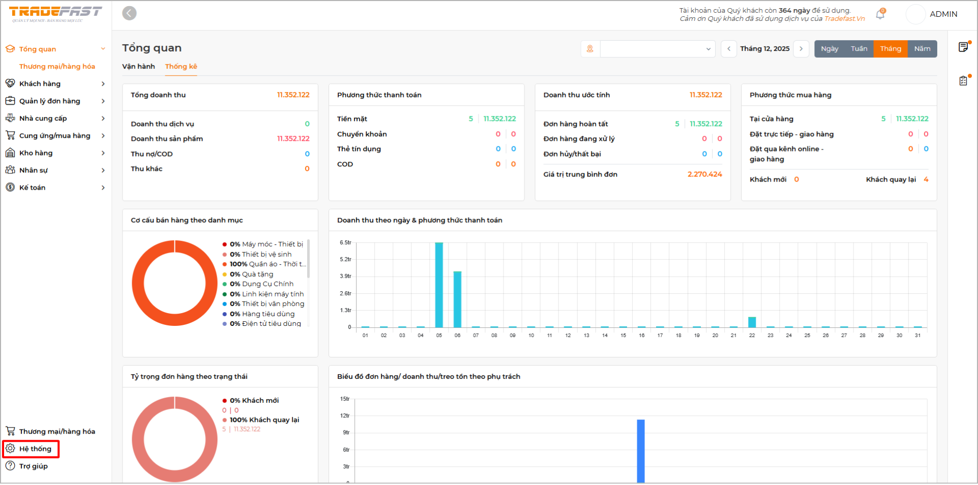Screen dimensions: 978x485
Task: Click the tall cyan bar for day 05
Action: click(439, 285)
